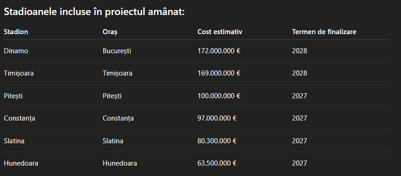Select the București city cell
401x176 pixels.
coord(117,51)
